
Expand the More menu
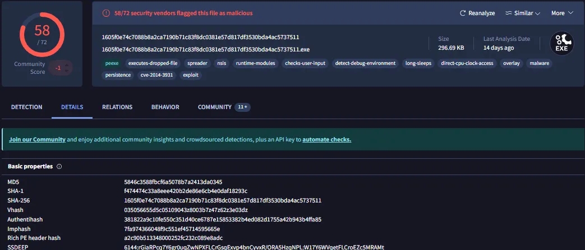(x=564, y=13)
